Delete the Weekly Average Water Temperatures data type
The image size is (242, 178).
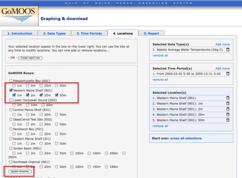pyautogui.click(x=228, y=50)
